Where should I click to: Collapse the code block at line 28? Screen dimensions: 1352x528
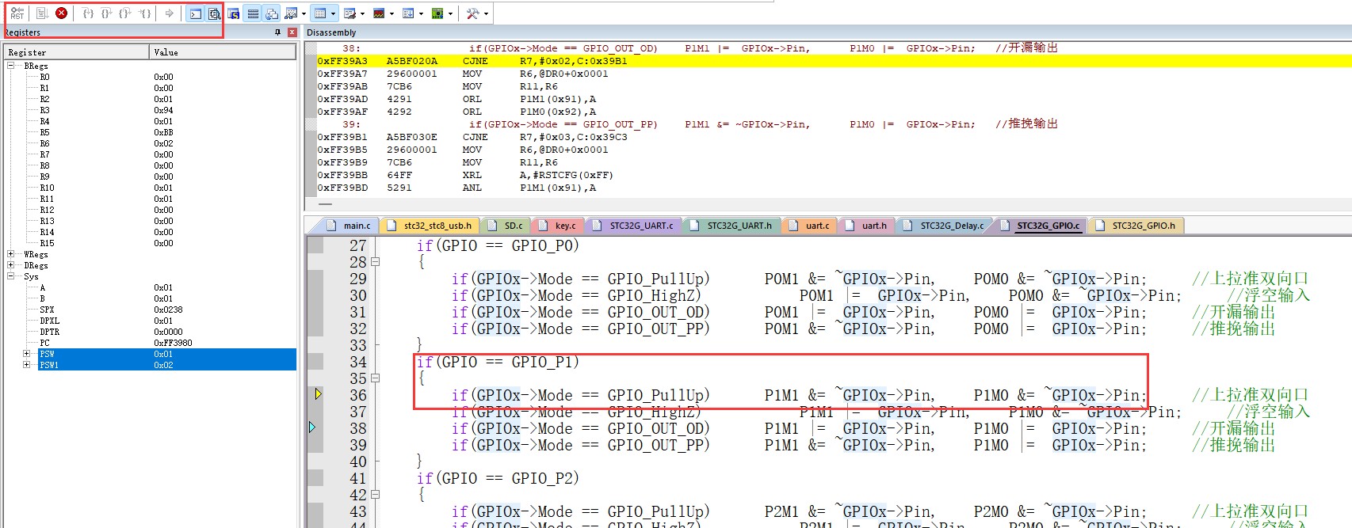click(376, 261)
